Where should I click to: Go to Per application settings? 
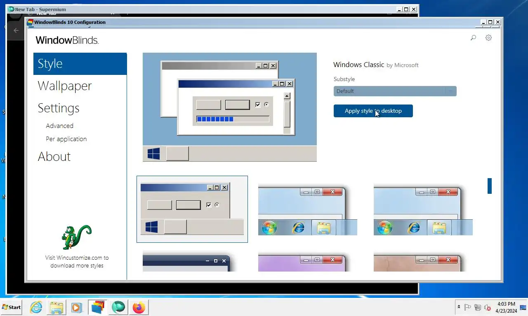(66, 139)
